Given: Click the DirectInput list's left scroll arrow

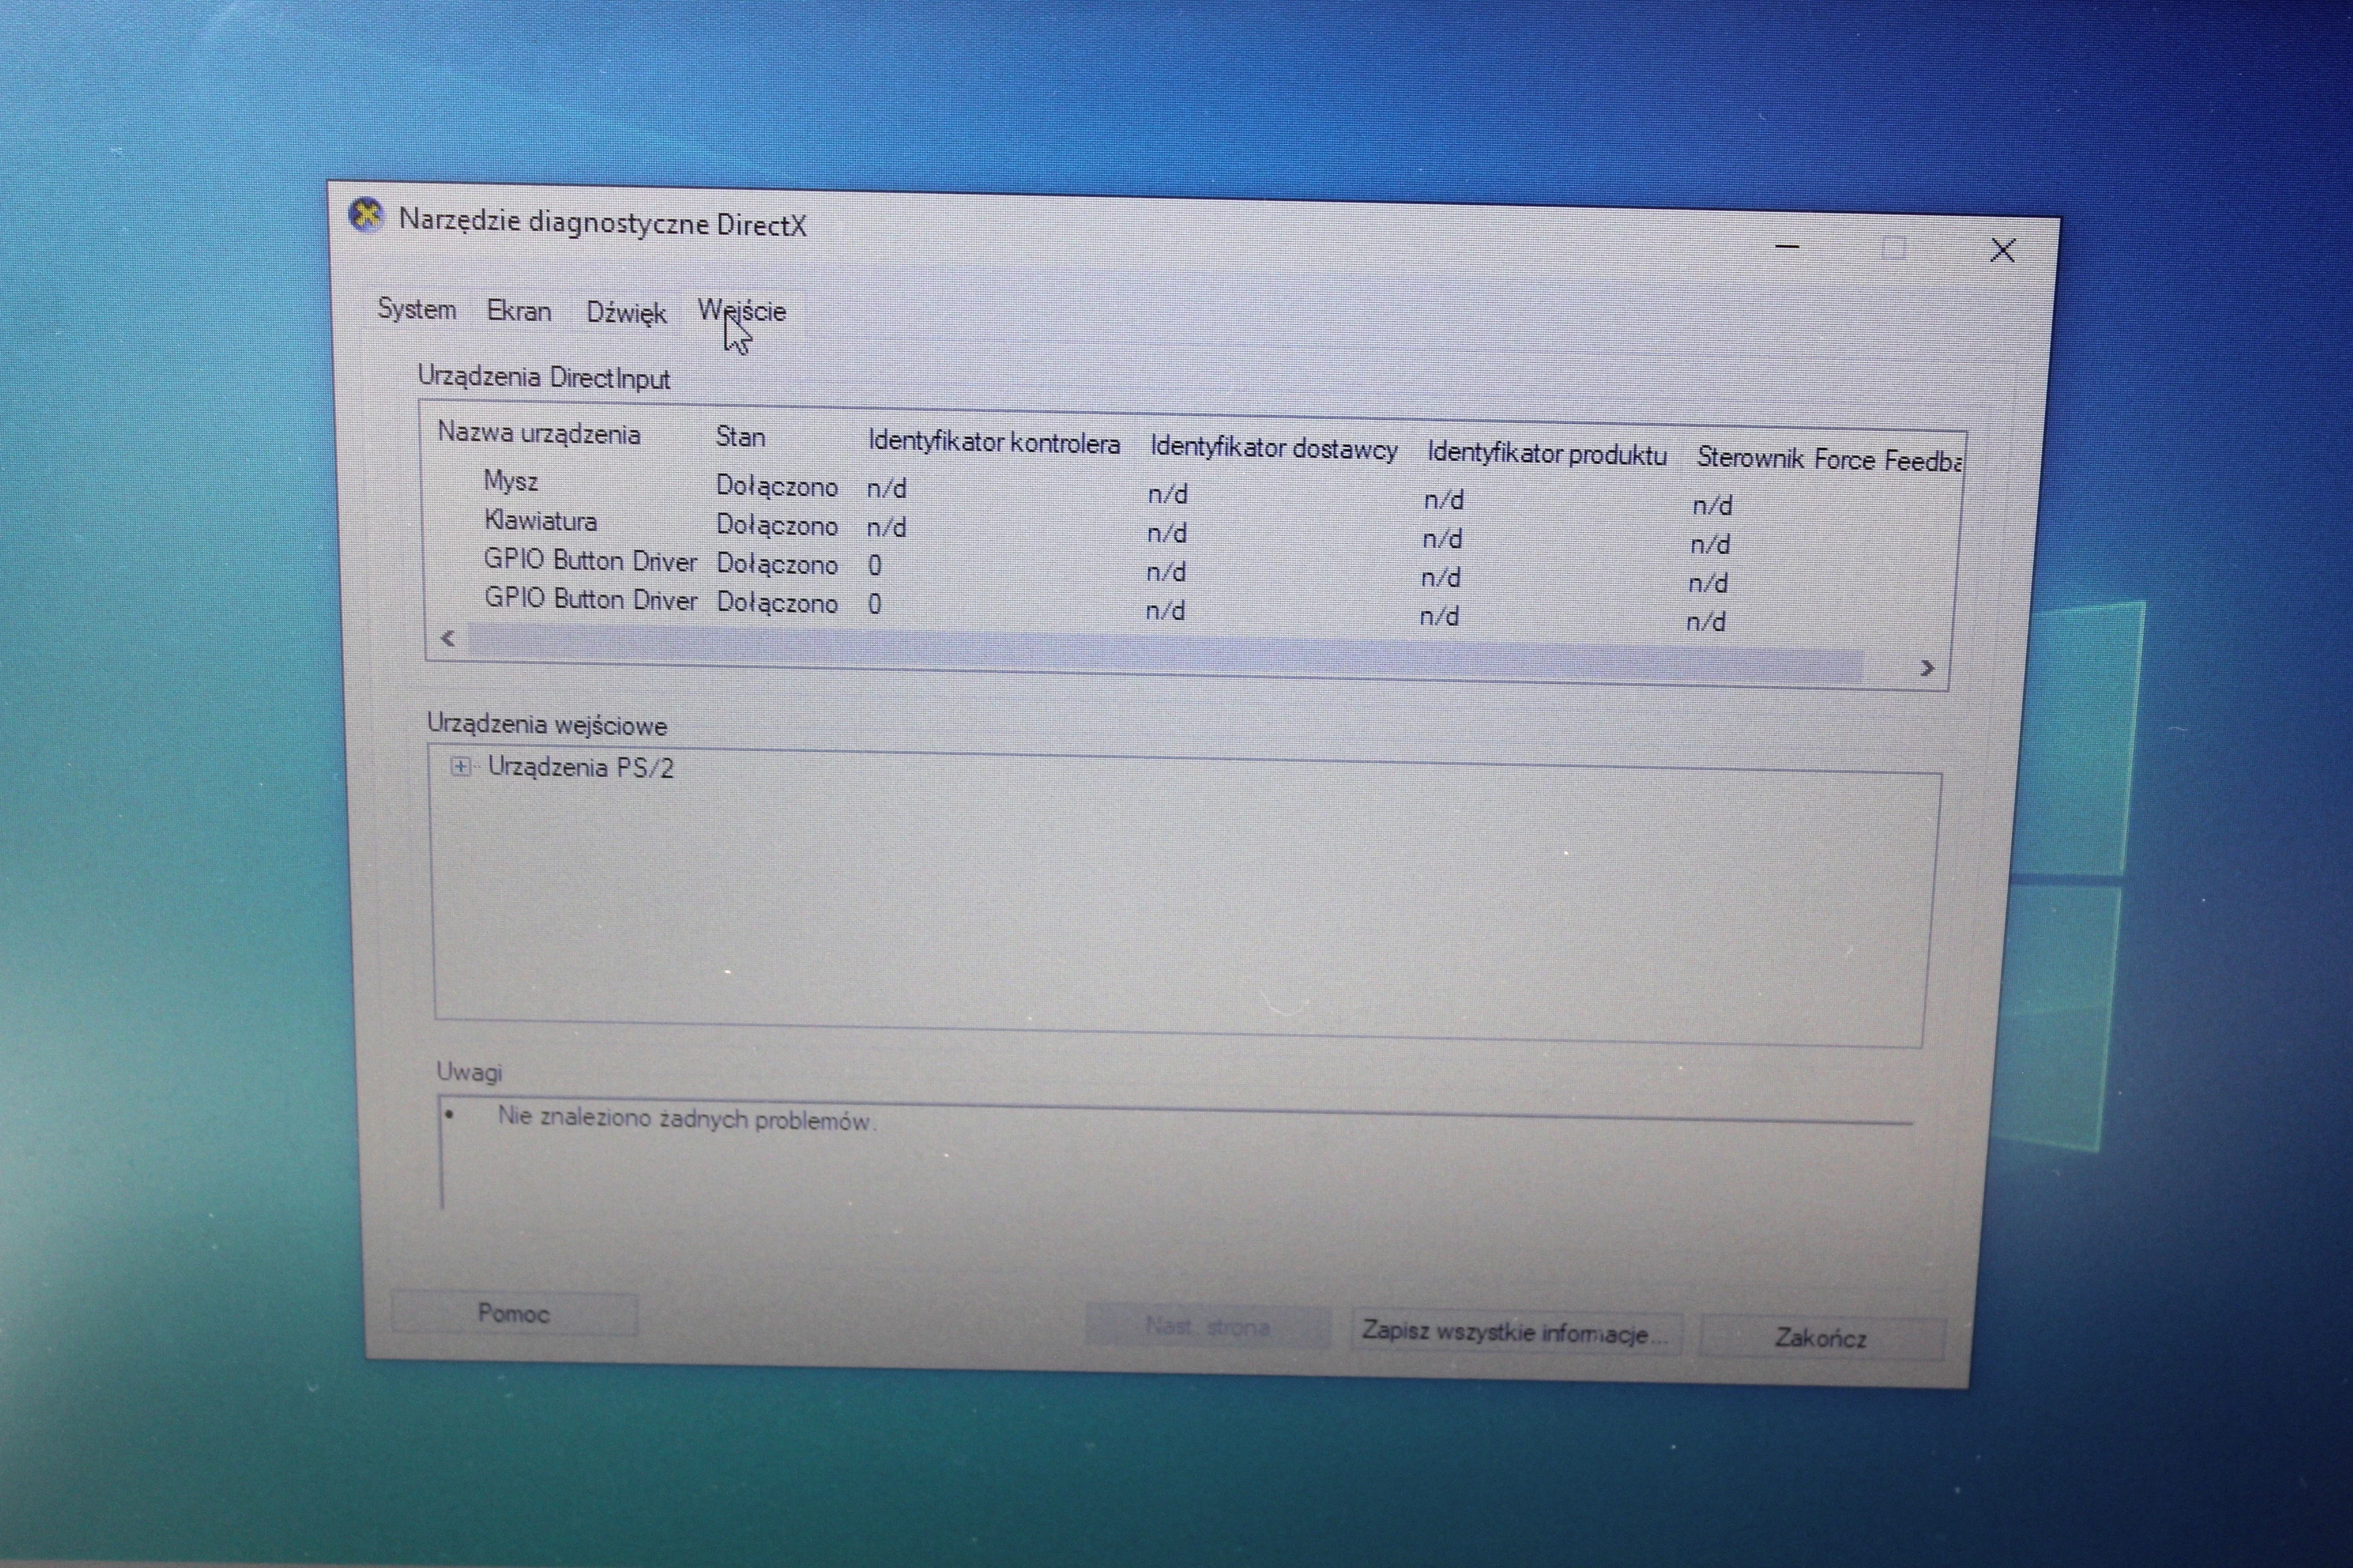Looking at the screenshot, I should 448,638.
